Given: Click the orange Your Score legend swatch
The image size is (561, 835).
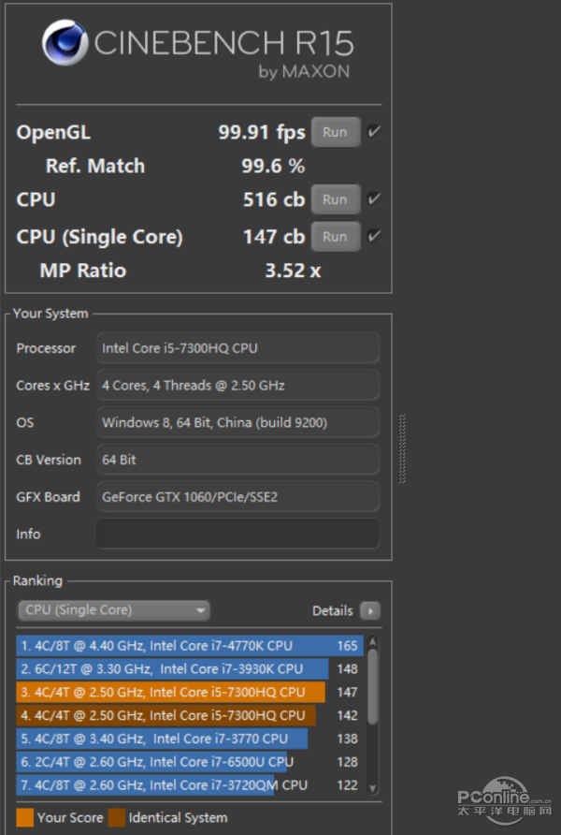Looking at the screenshot, I should (25, 818).
